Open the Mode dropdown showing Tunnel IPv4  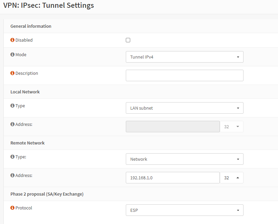coord(184,57)
